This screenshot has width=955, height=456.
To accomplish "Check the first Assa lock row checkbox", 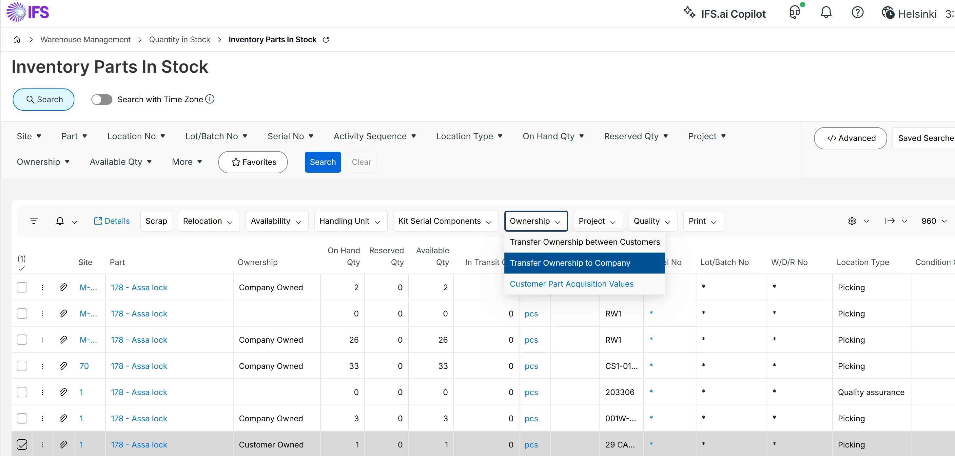I will tap(22, 287).
